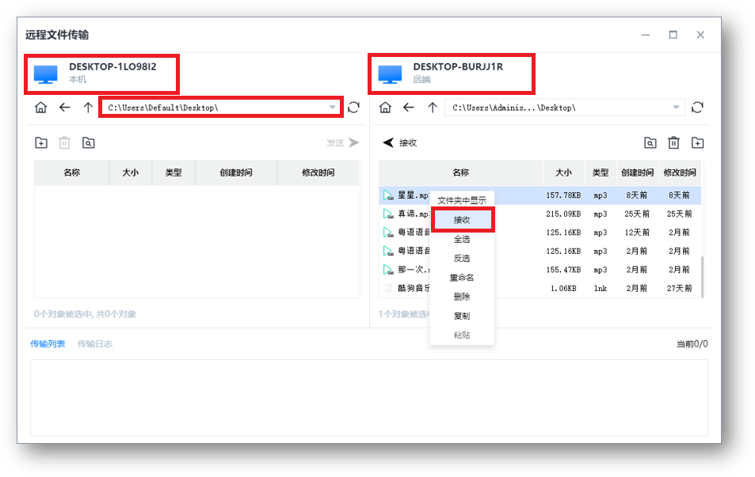Click the 0个对象被选中 status text

(85, 314)
